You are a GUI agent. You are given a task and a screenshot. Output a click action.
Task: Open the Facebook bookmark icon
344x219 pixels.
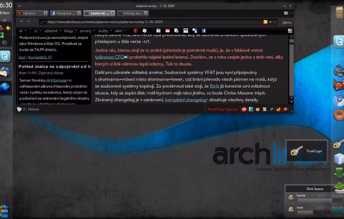(204, 31)
